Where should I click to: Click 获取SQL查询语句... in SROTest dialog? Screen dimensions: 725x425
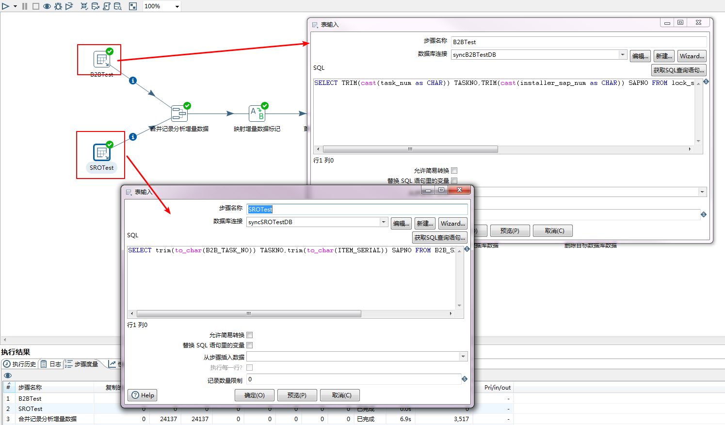(440, 237)
